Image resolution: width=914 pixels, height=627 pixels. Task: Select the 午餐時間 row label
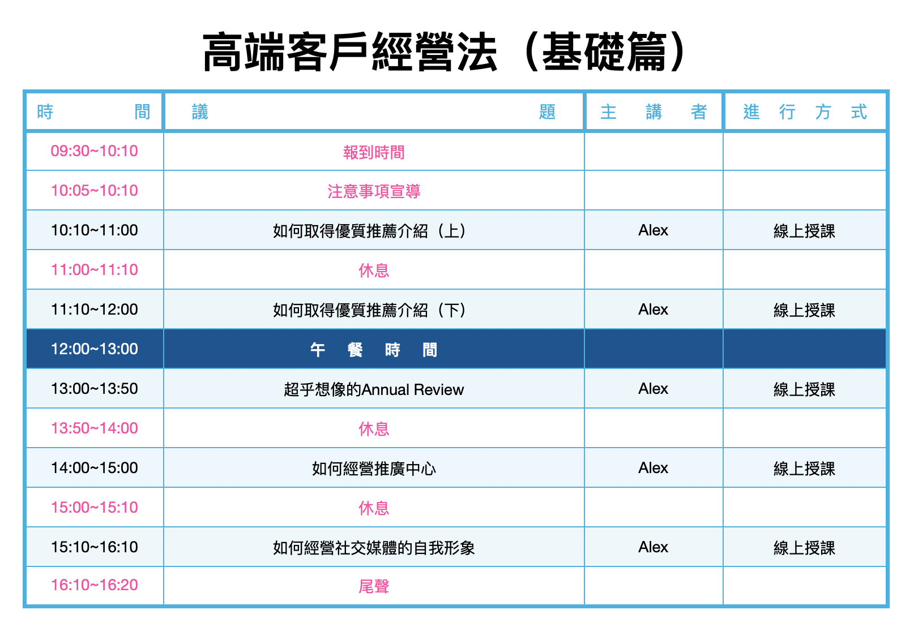pyautogui.click(x=374, y=350)
